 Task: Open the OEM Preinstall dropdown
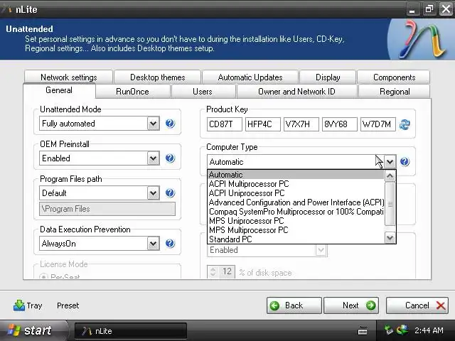(154, 158)
